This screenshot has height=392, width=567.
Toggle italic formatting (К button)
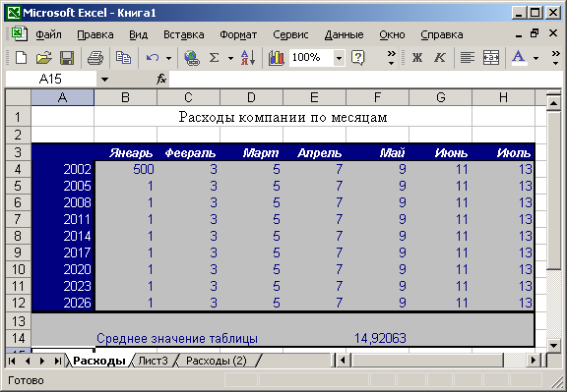(x=440, y=57)
